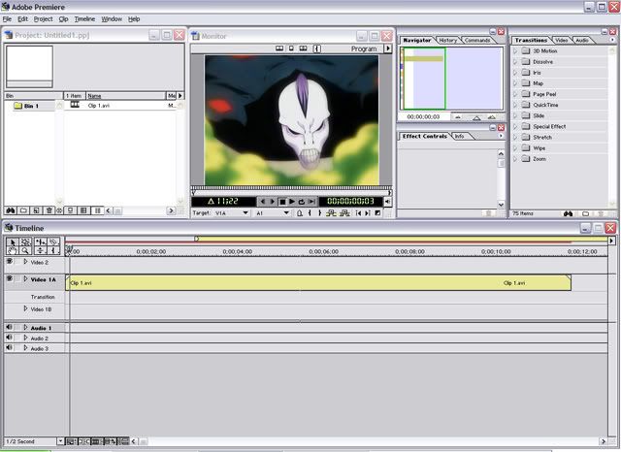Click Mark Out brace in Monitor controls
The height and width of the screenshot is (452, 621).
tap(319, 213)
